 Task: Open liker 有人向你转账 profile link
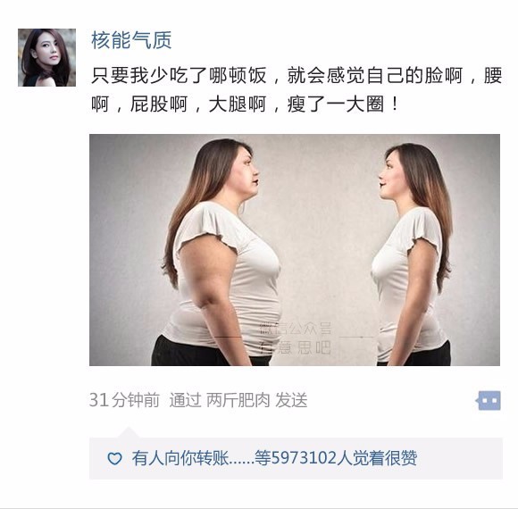click(x=180, y=458)
